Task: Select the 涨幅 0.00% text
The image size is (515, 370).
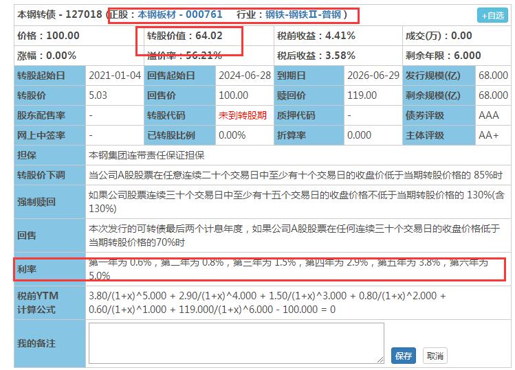Action: click(47, 56)
